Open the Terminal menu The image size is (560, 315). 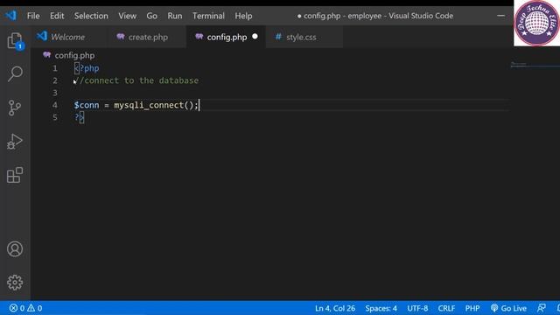pos(208,16)
